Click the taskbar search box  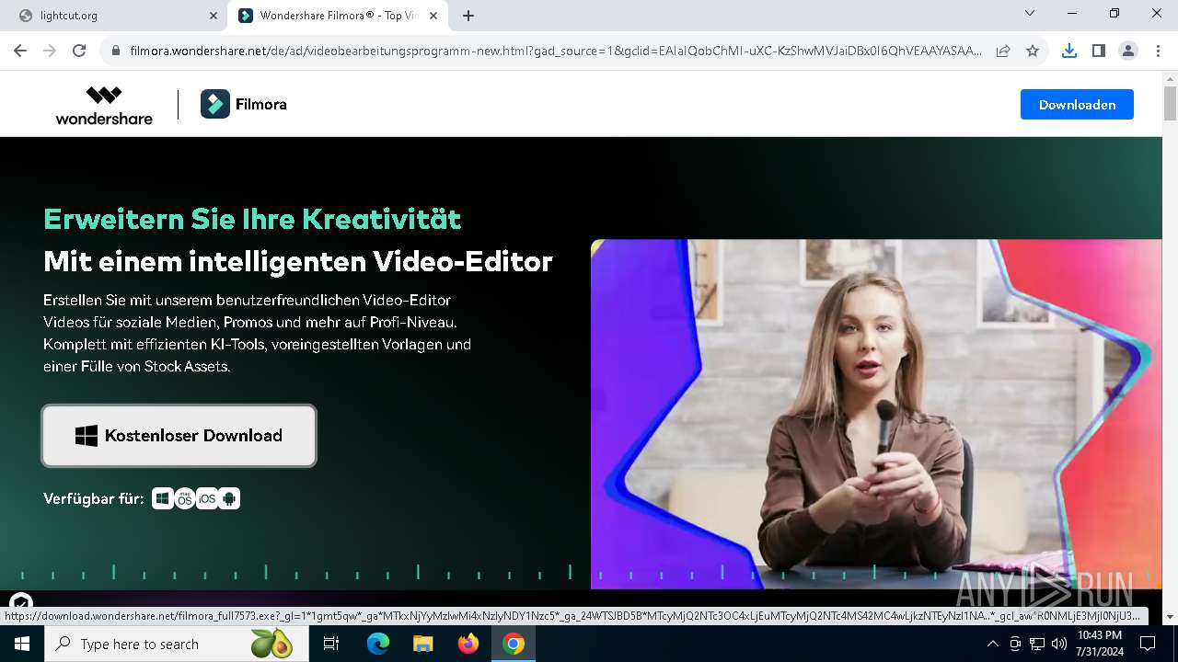[x=177, y=644]
